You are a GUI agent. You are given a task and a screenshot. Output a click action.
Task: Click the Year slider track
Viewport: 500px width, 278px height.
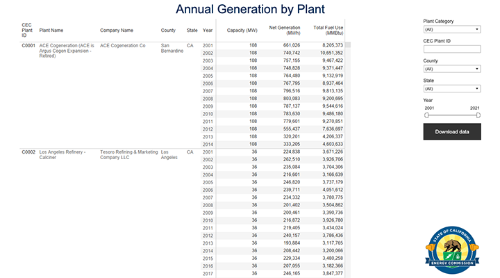[x=452, y=115]
